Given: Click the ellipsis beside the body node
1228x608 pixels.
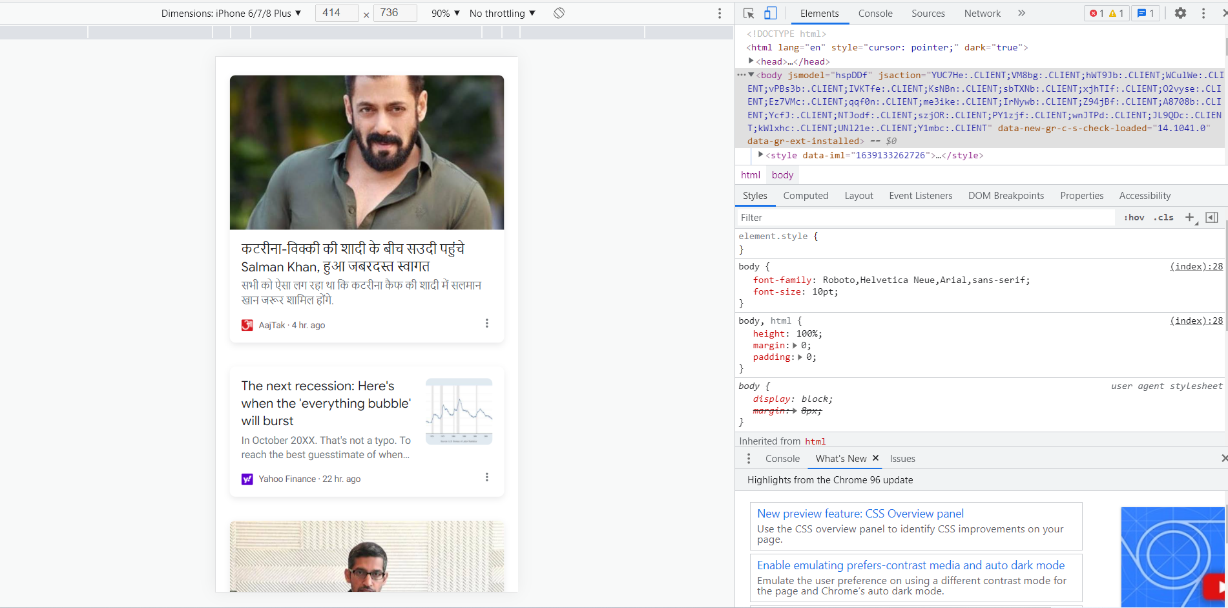Looking at the screenshot, I should pyautogui.click(x=741, y=75).
